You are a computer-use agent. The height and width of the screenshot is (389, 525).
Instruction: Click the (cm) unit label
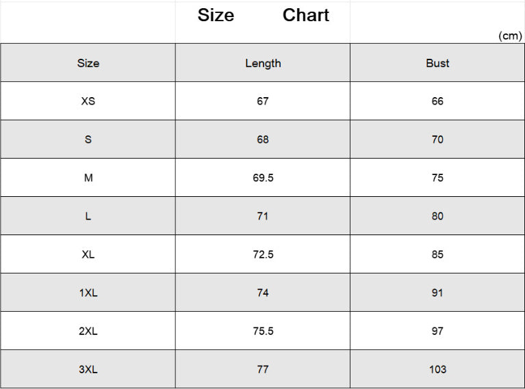(510, 36)
